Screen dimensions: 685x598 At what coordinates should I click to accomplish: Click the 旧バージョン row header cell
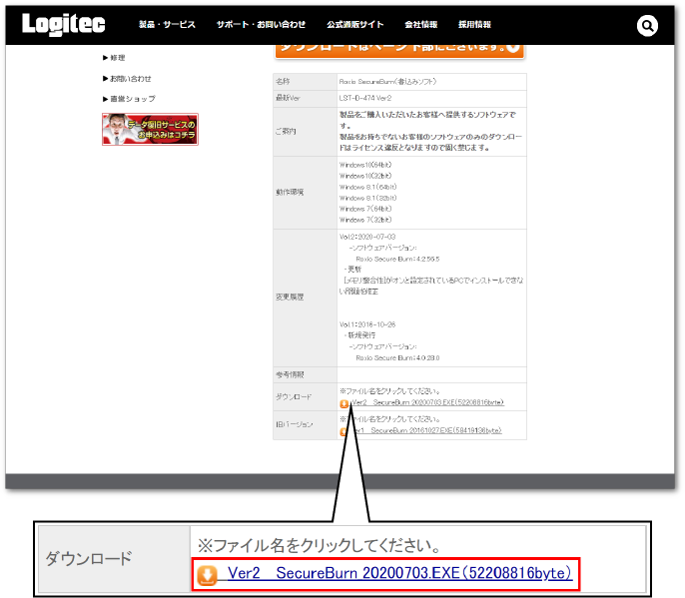[305, 424]
